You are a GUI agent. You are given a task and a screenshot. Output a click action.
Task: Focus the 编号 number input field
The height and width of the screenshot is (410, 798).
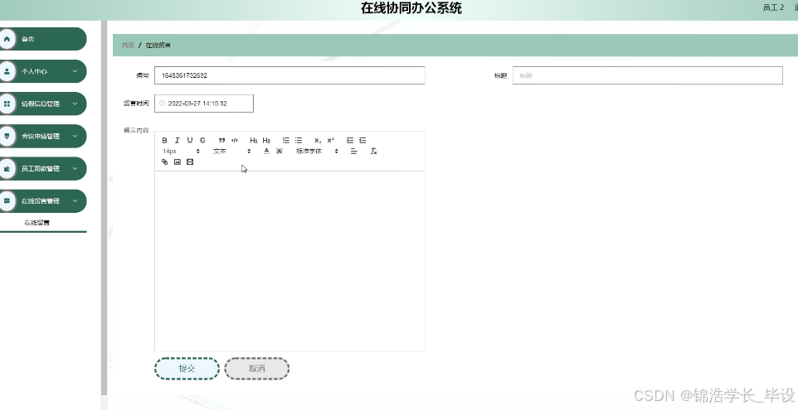(x=290, y=75)
